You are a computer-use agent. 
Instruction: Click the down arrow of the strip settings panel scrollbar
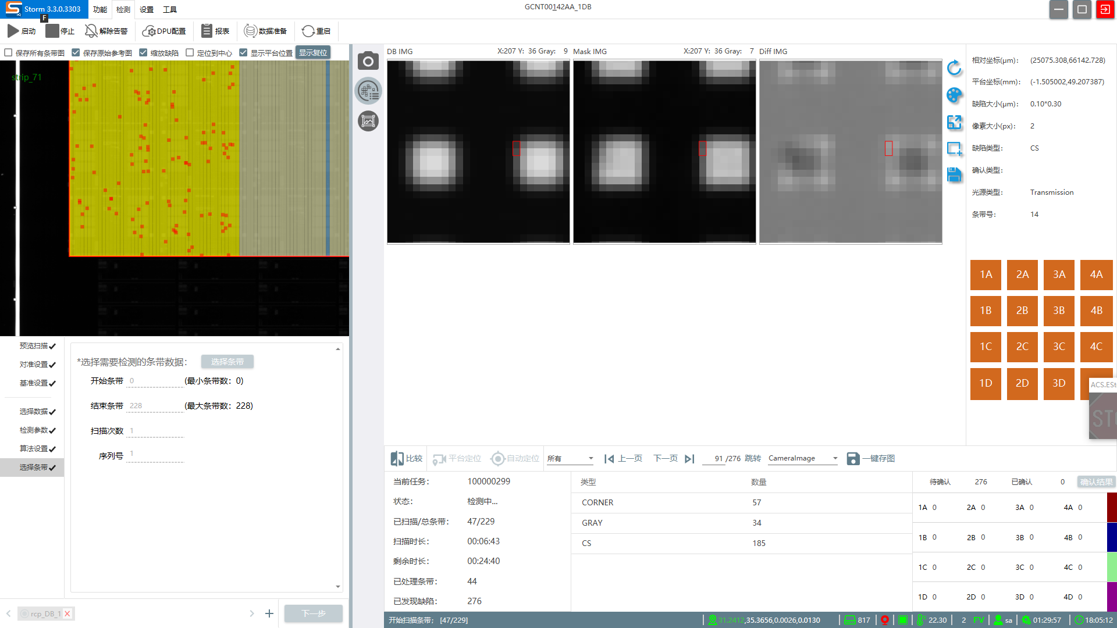click(x=338, y=587)
